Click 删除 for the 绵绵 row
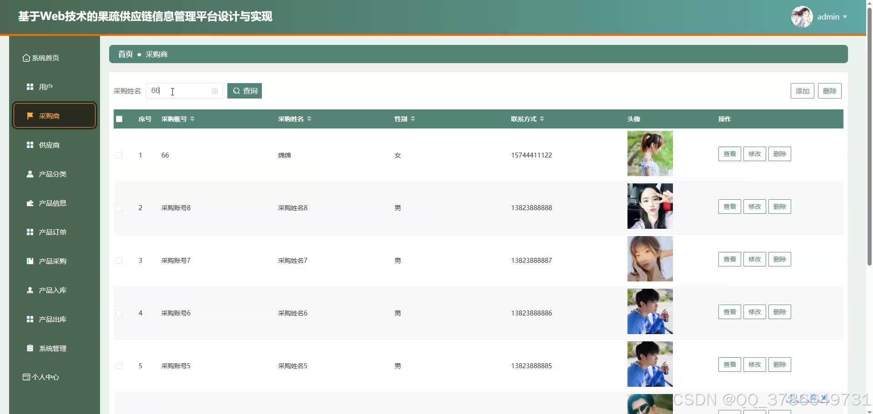 [779, 154]
